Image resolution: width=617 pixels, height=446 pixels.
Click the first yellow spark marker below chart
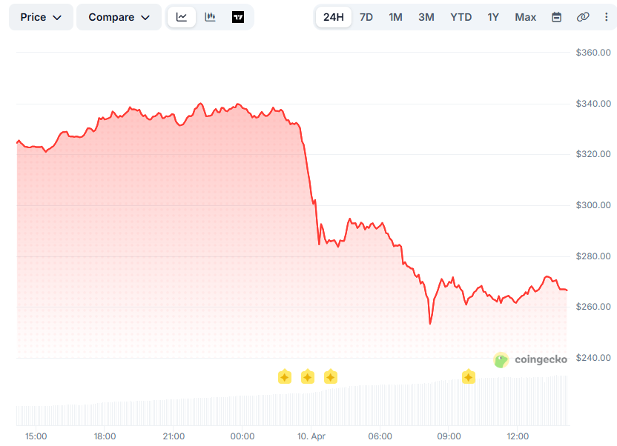pyautogui.click(x=285, y=377)
